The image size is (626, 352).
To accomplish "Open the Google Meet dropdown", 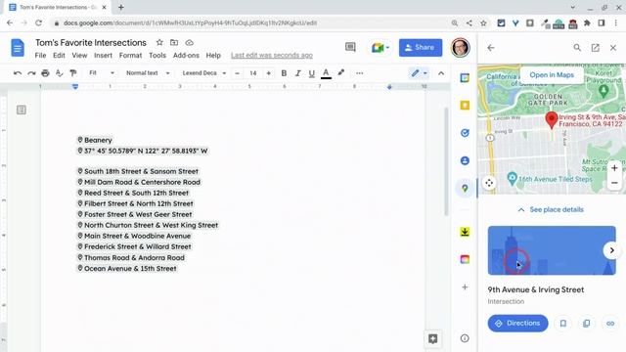I will click(x=380, y=48).
